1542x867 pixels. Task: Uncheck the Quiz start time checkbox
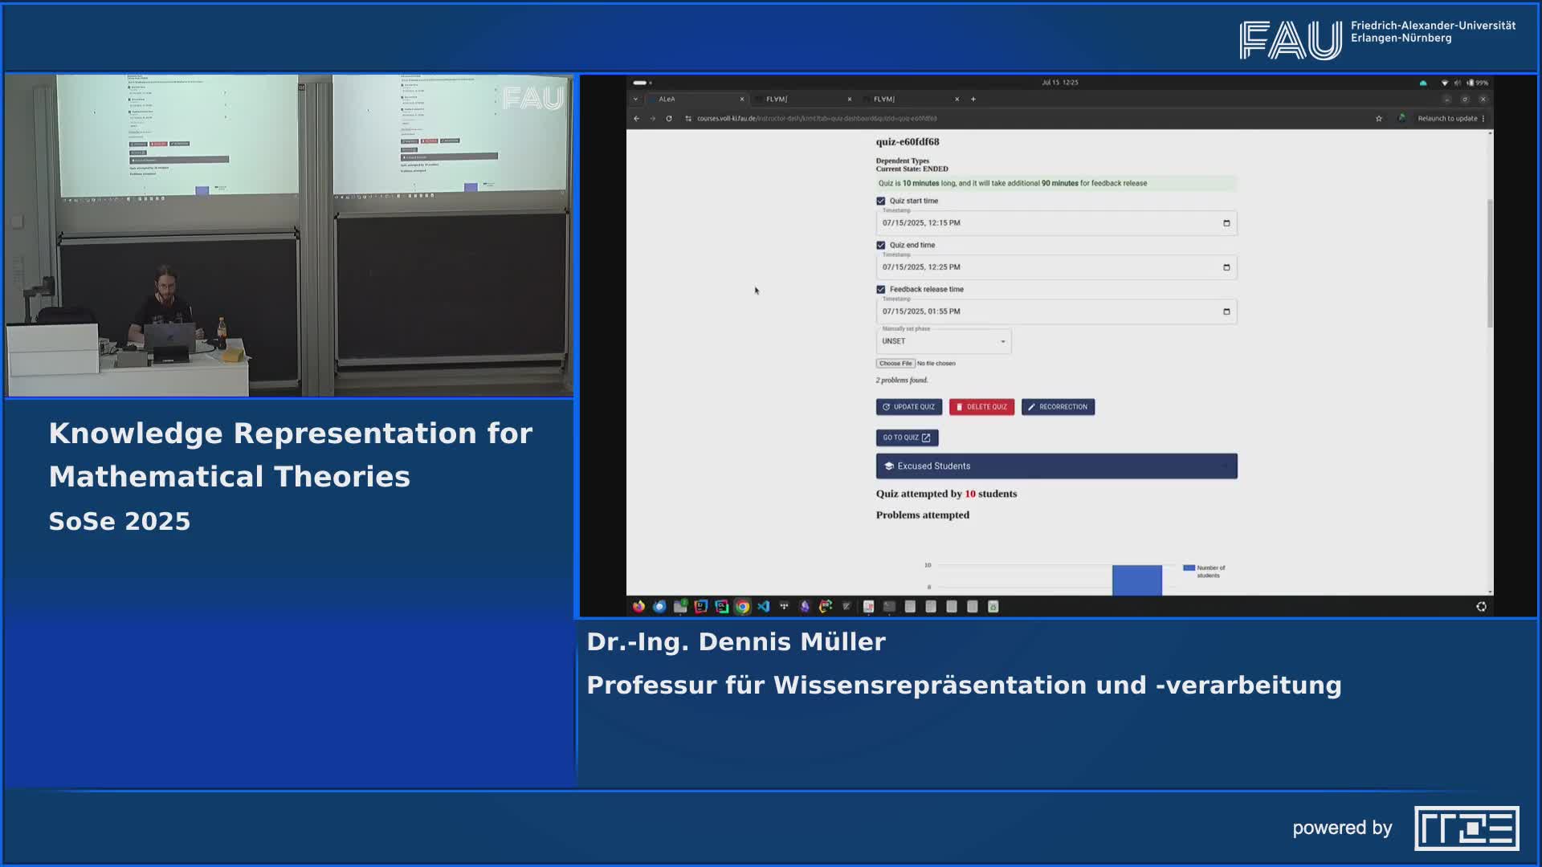[x=880, y=201]
